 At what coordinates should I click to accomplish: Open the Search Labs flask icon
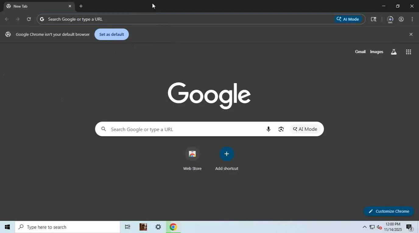pos(394,52)
